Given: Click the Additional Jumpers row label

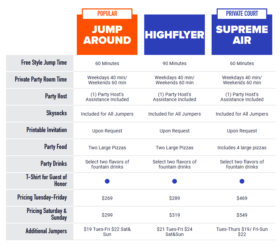Looking at the screenshot, I should pyautogui.click(x=46, y=231).
